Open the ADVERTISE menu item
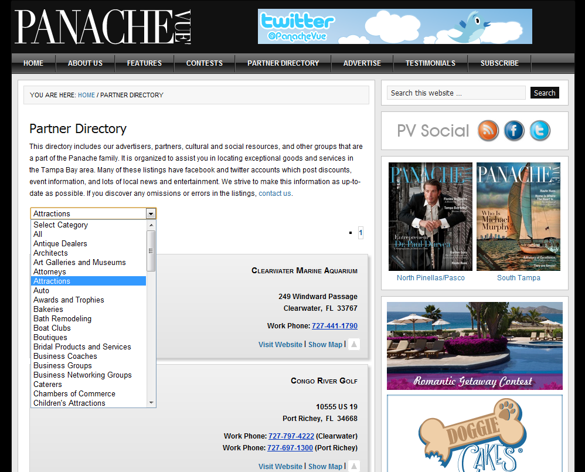Screen dimensions: 585x472 point(362,63)
